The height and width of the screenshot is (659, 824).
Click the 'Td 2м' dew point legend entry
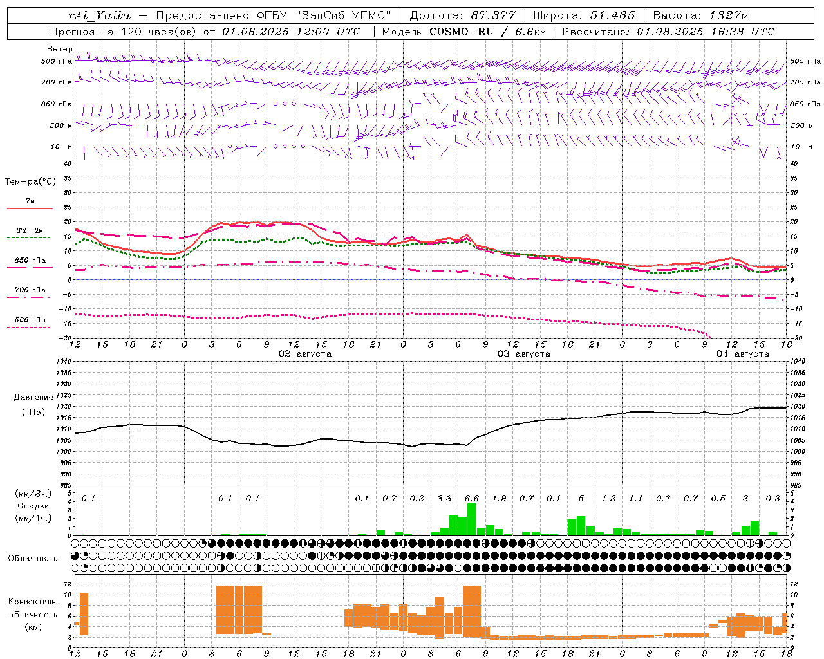(x=30, y=230)
